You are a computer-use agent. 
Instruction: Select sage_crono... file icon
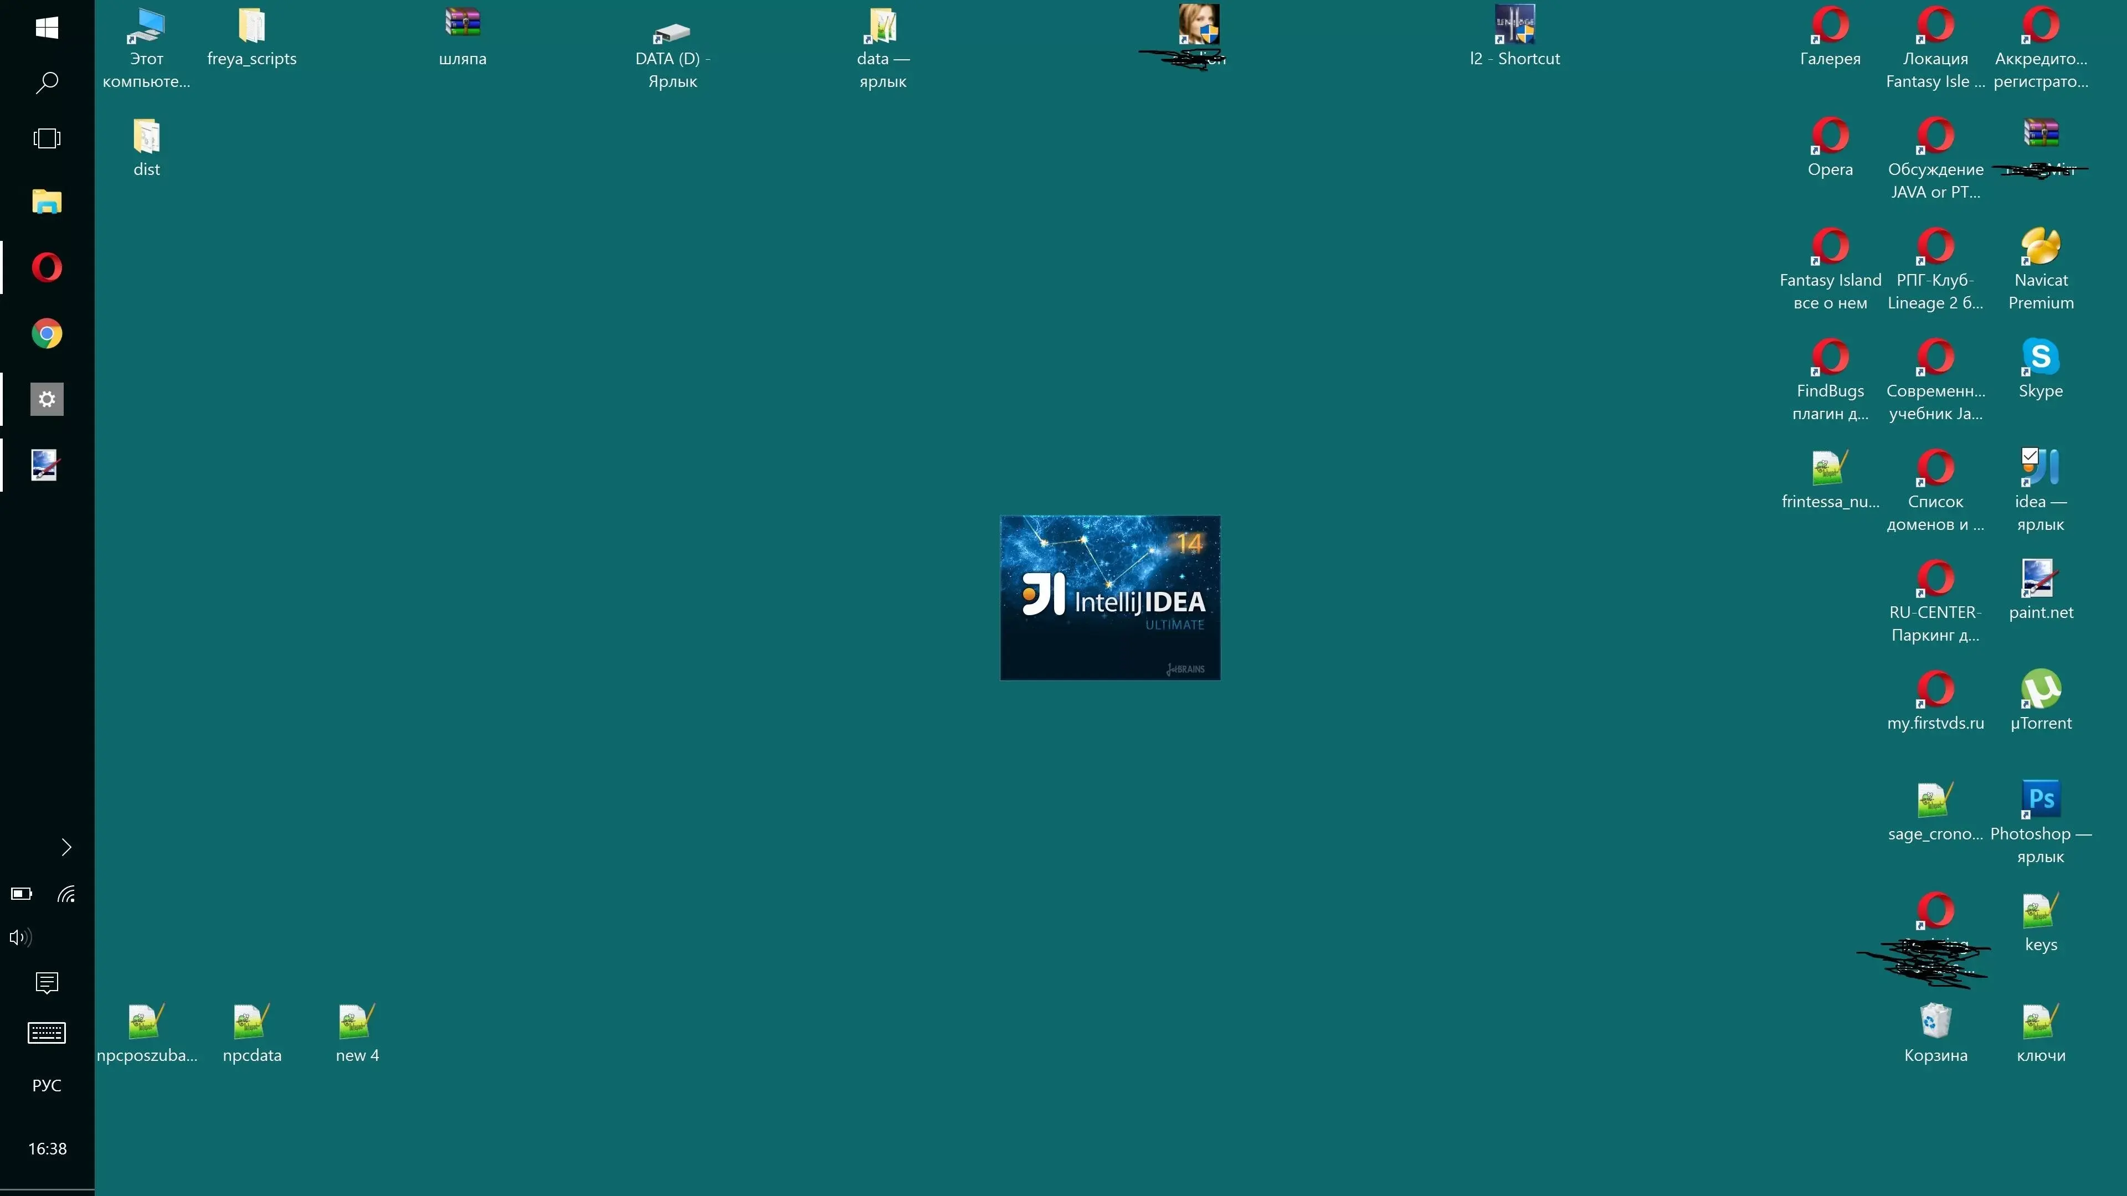(1935, 812)
